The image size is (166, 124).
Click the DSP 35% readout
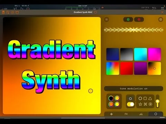click(x=145, y=8)
